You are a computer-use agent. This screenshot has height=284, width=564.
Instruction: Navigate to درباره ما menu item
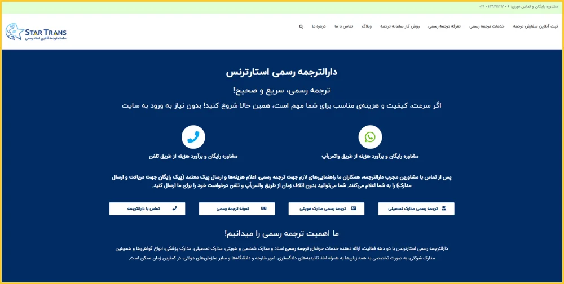[x=319, y=26]
